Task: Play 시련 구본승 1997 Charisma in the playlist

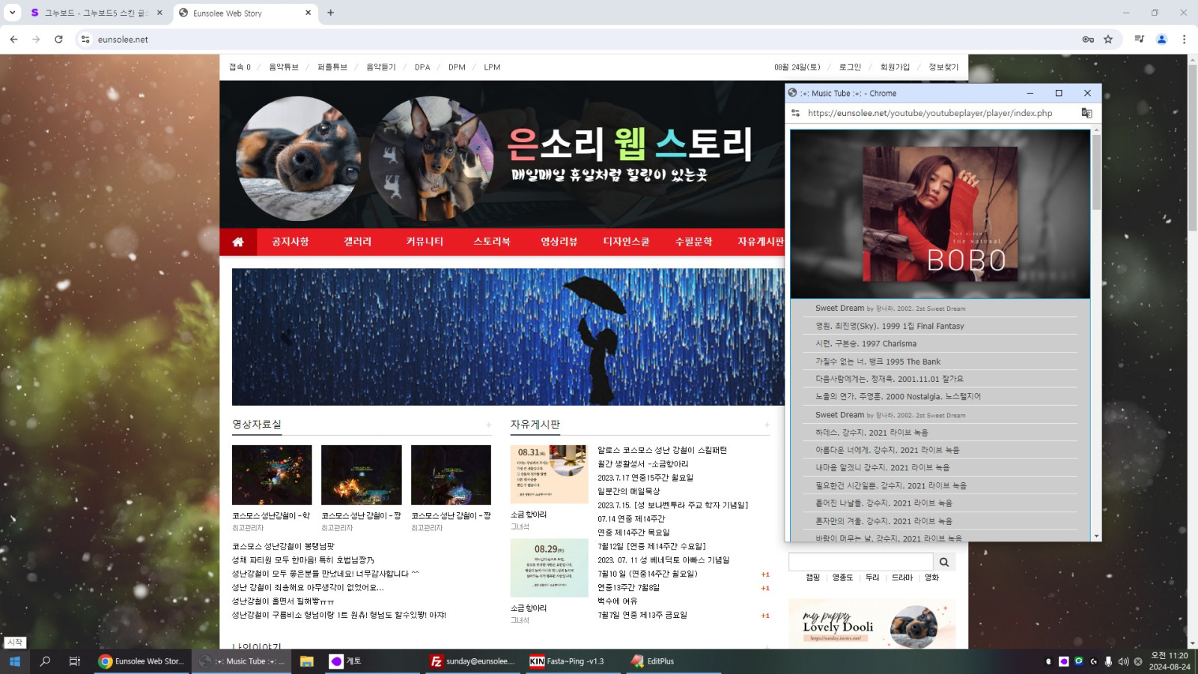Action: pos(866,344)
